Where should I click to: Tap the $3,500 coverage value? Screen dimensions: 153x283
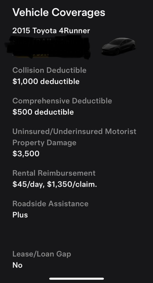(x=26, y=154)
